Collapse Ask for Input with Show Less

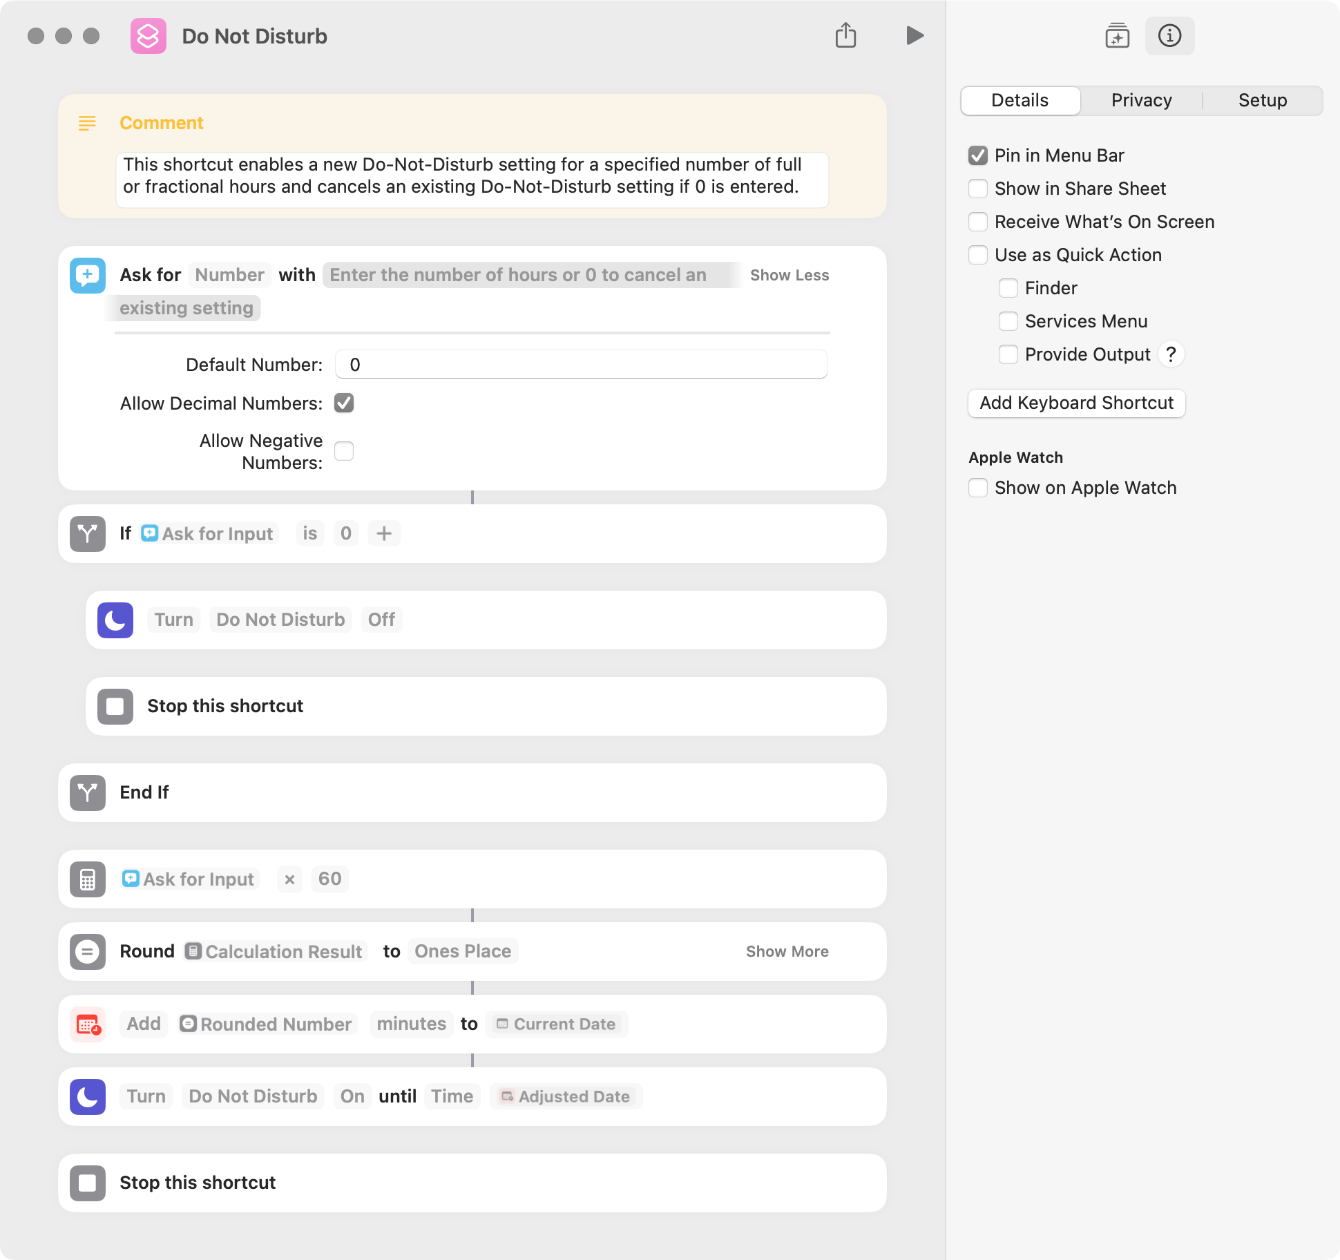[789, 275]
